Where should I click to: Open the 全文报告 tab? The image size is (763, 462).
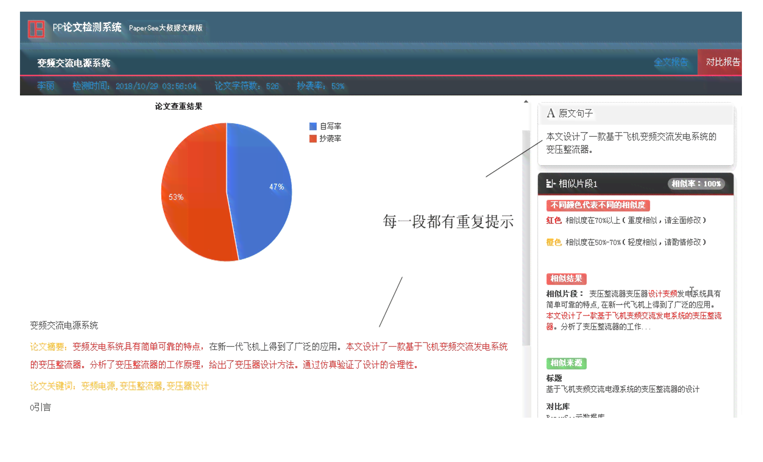tap(671, 62)
